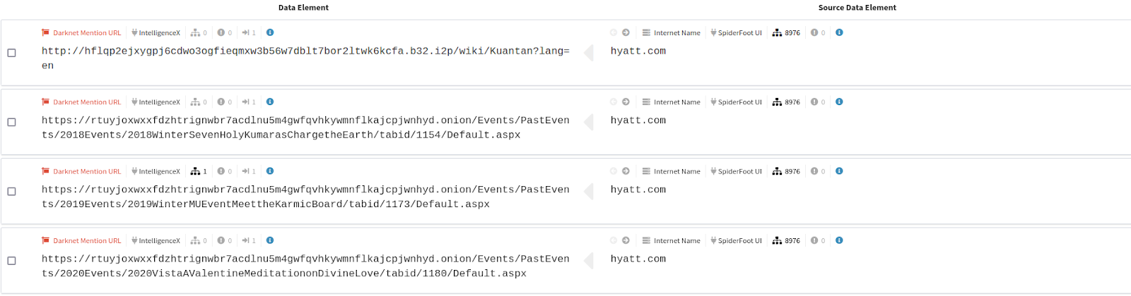Click the Internet Name list icon in fourth source row
Screen dimensions: 1131x296
(x=646, y=240)
